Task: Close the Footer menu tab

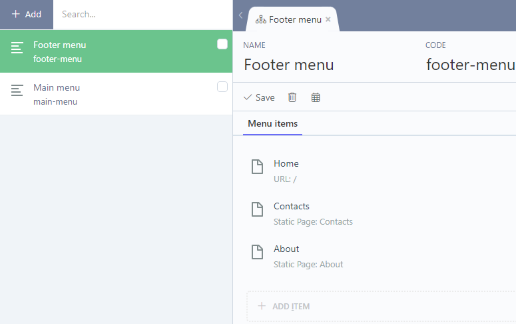Action: click(x=328, y=20)
